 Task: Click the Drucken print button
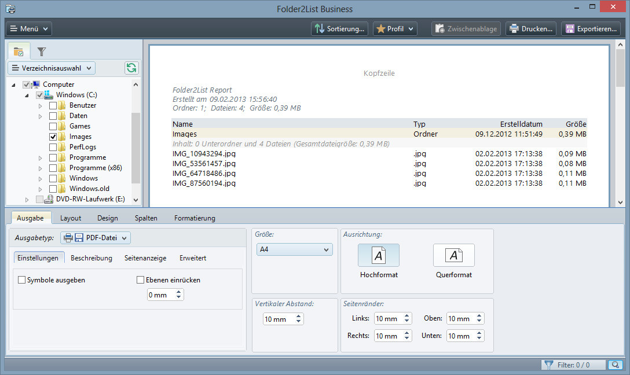point(532,28)
